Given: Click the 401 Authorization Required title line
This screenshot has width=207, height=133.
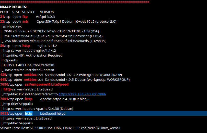Looking at the screenshot, I should [x=32, y=55].
